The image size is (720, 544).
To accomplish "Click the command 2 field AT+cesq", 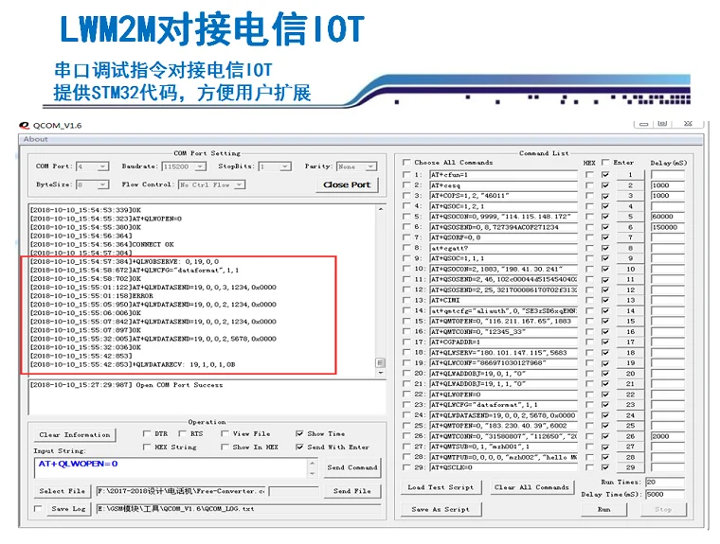I will click(503, 185).
